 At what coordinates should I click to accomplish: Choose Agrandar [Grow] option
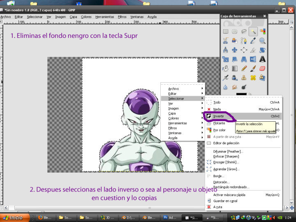pyautogui.click(x=243, y=169)
